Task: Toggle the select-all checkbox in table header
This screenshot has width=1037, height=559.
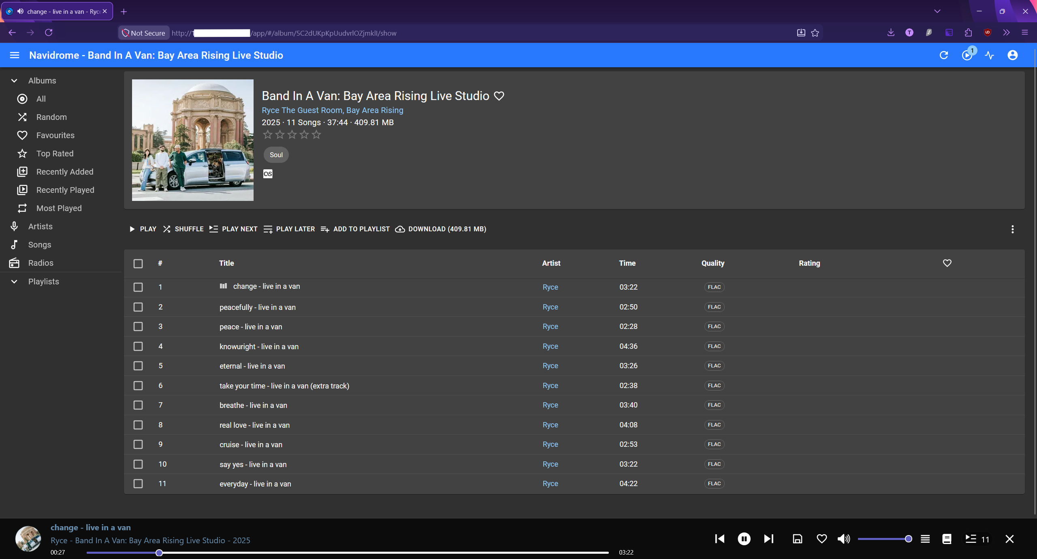Action: [x=138, y=264]
